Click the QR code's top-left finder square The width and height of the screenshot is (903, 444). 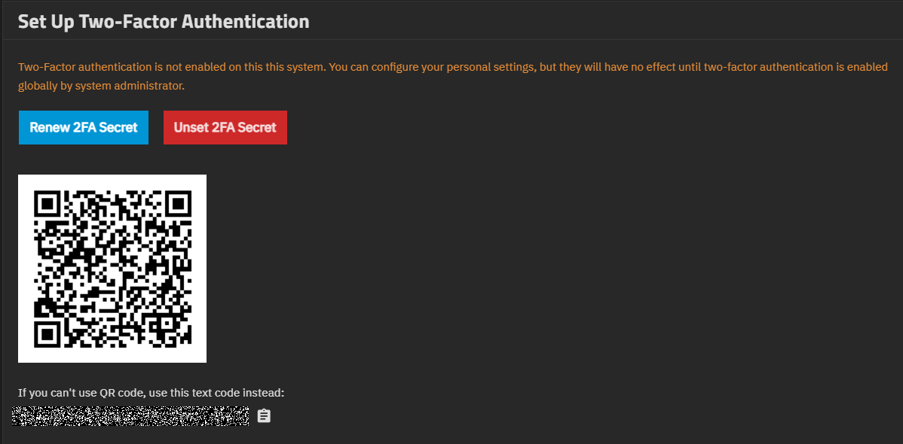coord(47,203)
